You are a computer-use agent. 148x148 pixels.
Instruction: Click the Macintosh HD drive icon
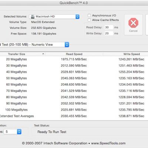(33, 17)
